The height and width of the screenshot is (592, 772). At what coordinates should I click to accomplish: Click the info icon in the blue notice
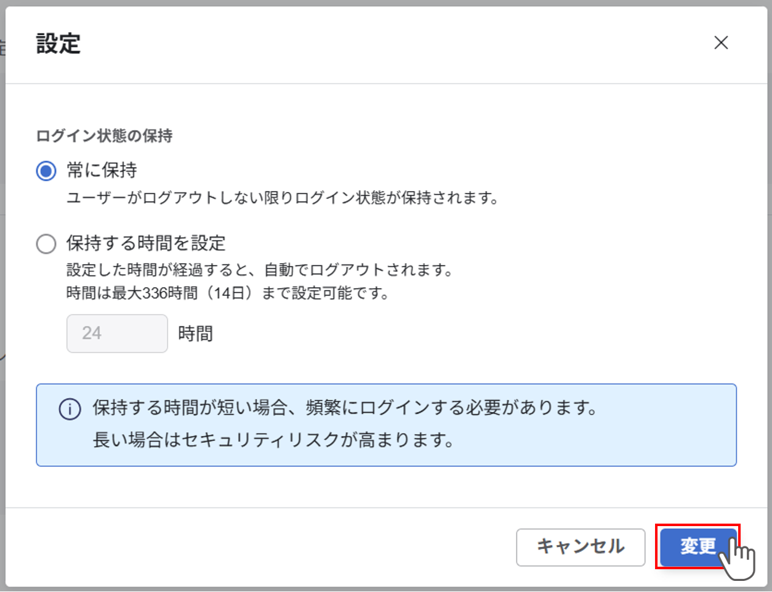point(70,409)
